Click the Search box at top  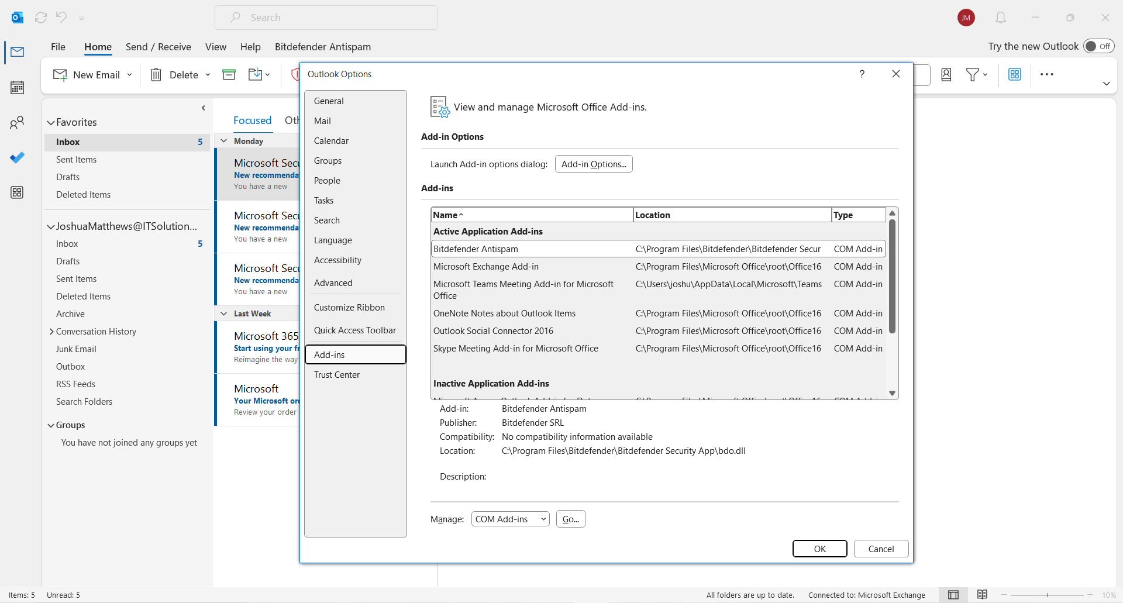[x=326, y=18]
